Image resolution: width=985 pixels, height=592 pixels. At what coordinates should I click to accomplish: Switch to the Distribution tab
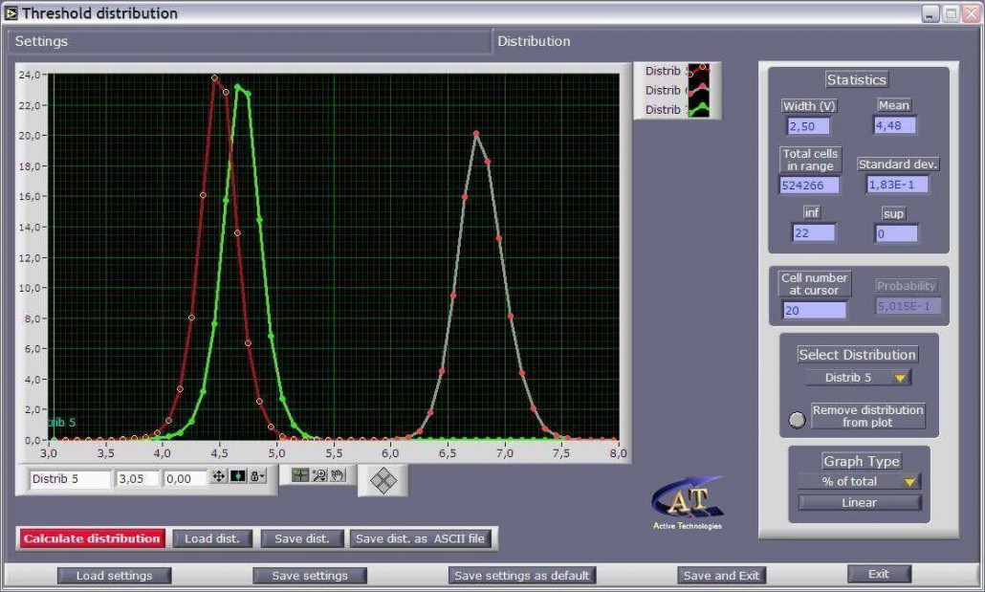tap(534, 42)
